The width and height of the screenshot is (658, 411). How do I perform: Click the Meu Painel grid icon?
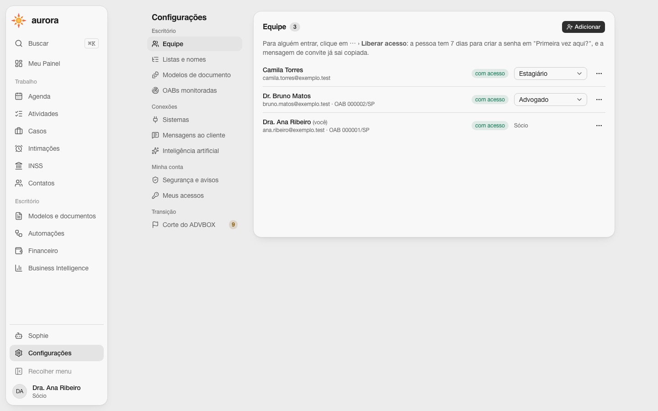click(x=19, y=63)
